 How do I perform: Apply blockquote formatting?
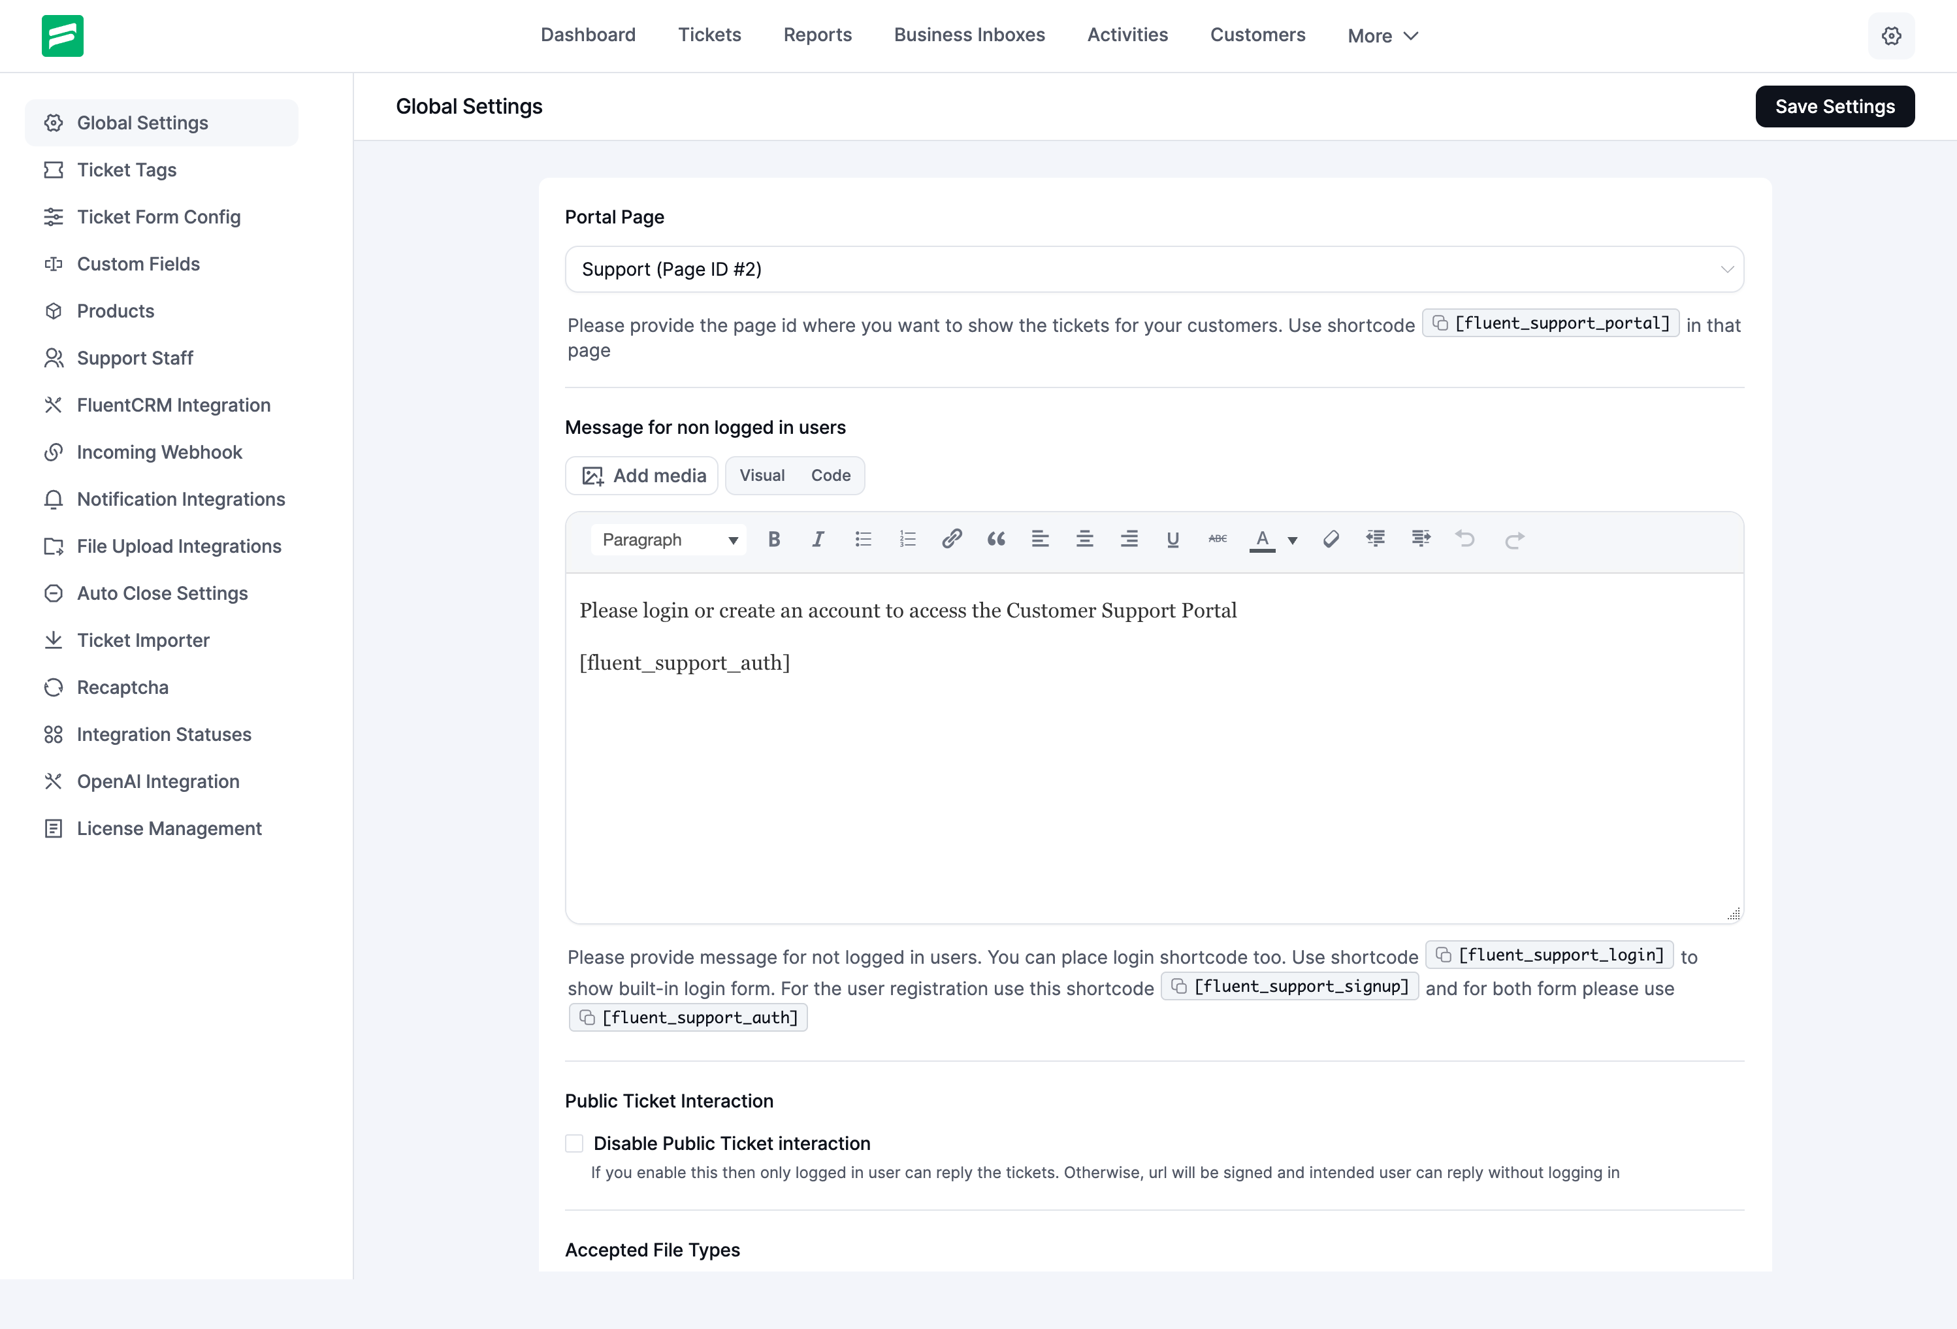(x=996, y=539)
